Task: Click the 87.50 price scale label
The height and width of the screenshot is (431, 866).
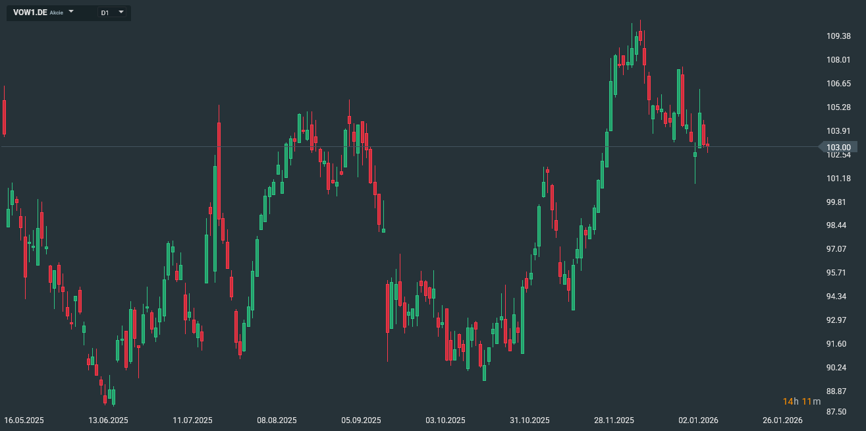Action: 836,412
